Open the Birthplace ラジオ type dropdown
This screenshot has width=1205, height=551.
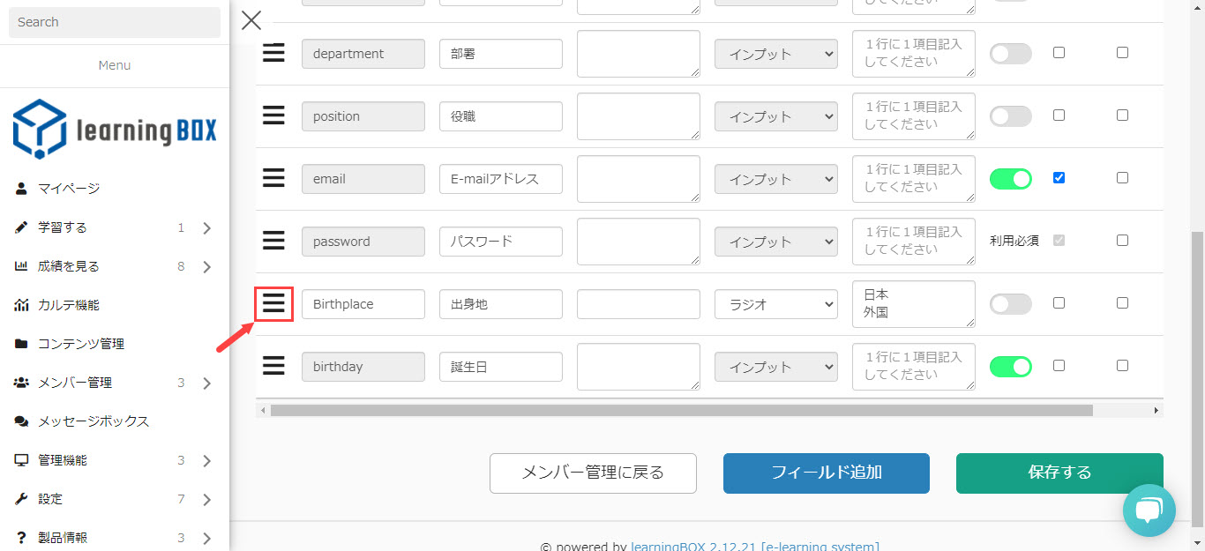click(776, 304)
